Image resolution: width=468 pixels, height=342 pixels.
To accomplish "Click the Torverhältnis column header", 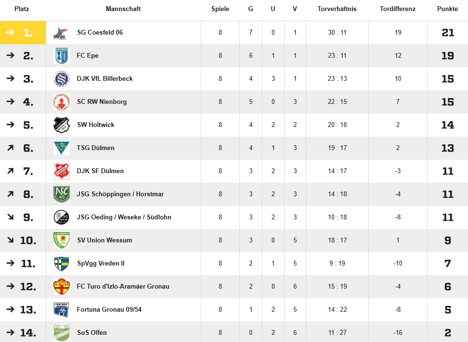I will (x=337, y=9).
